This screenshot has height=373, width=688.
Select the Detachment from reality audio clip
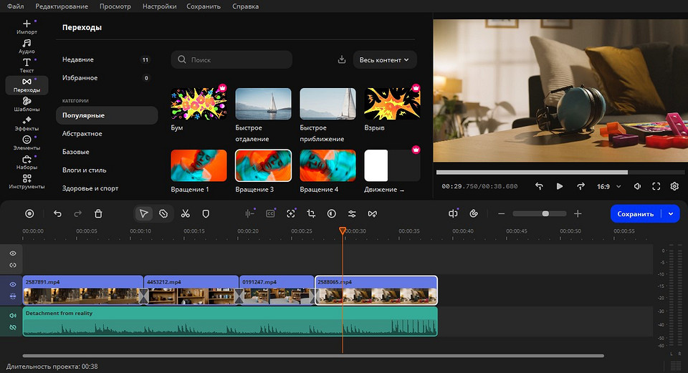pyautogui.click(x=230, y=321)
